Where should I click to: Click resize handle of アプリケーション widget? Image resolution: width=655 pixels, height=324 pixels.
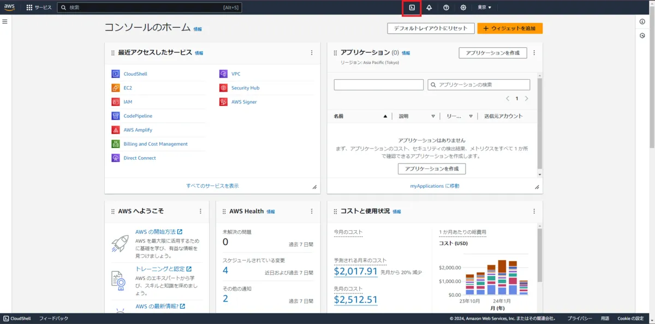pos(537,187)
